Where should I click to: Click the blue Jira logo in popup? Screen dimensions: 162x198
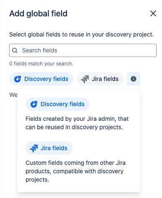pyautogui.click(x=34, y=148)
